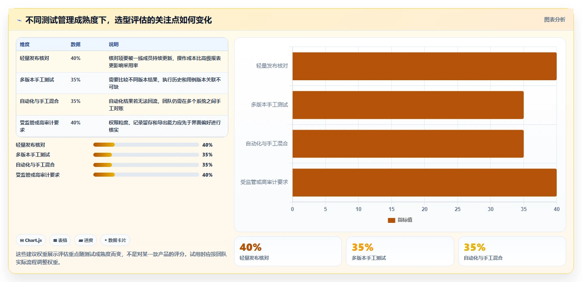This screenshot has width=582, height=282.
Task: Click the 自动化与手工混合 y-axis label in the chart
Action: pos(267,143)
